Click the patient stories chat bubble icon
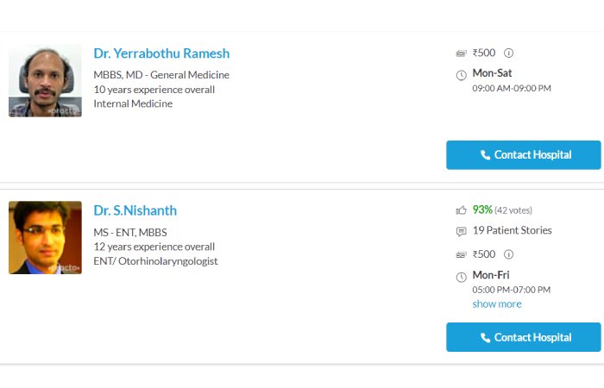Viewport: 604px width, 388px height. 461,231
